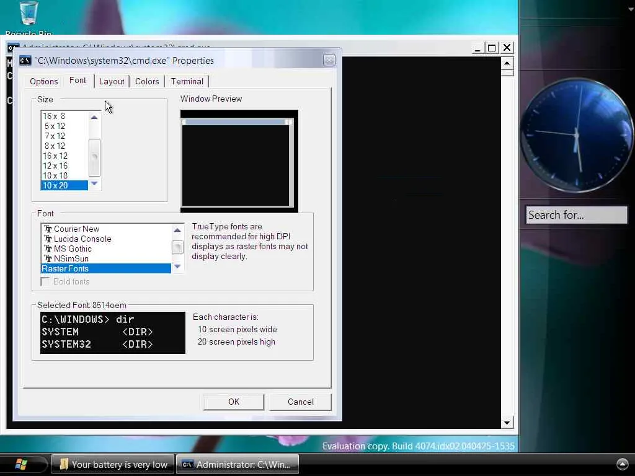Click the Size list scroll up arrow
The width and height of the screenshot is (635, 476).
(x=94, y=117)
